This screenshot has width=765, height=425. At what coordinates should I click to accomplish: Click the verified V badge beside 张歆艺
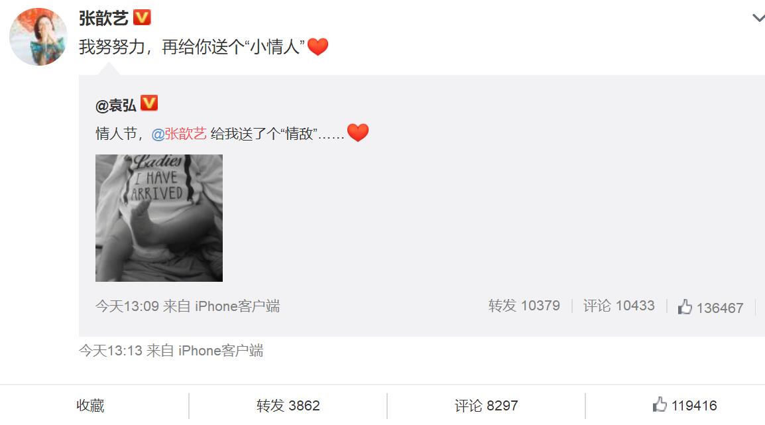point(142,17)
